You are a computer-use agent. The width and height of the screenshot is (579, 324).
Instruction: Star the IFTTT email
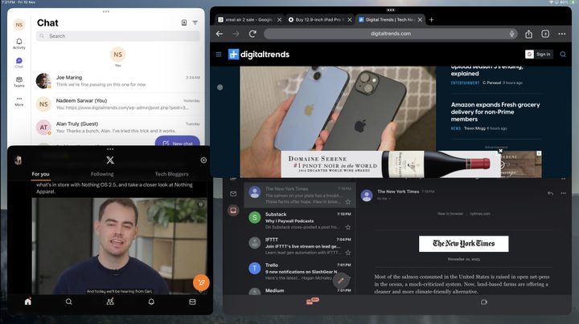(x=348, y=253)
